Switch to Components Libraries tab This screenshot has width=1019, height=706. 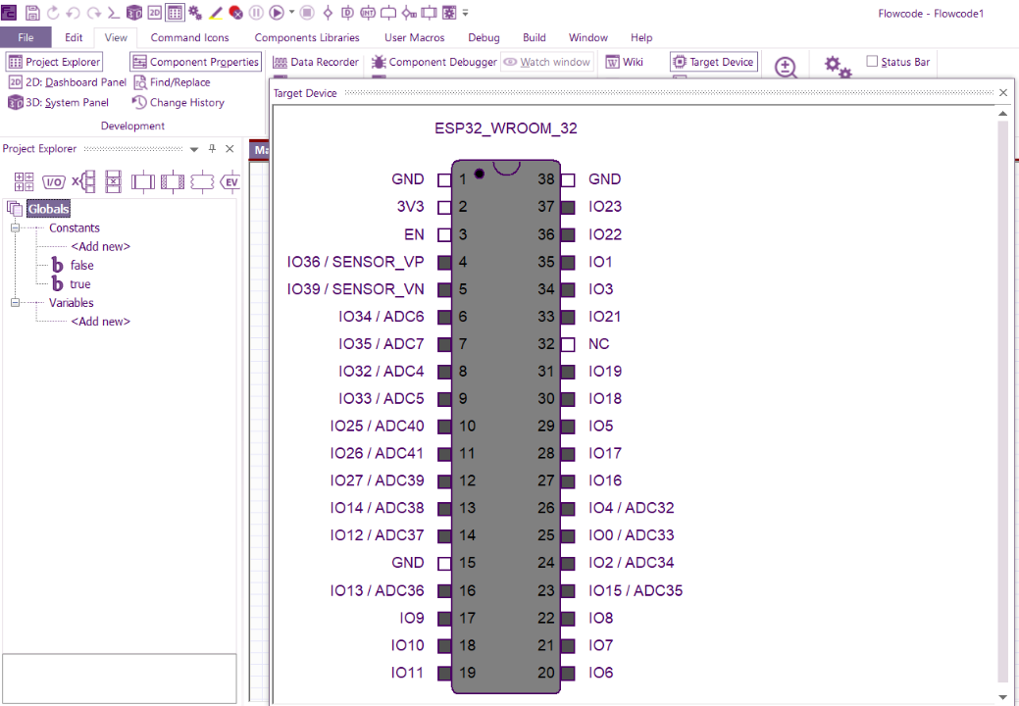307,37
